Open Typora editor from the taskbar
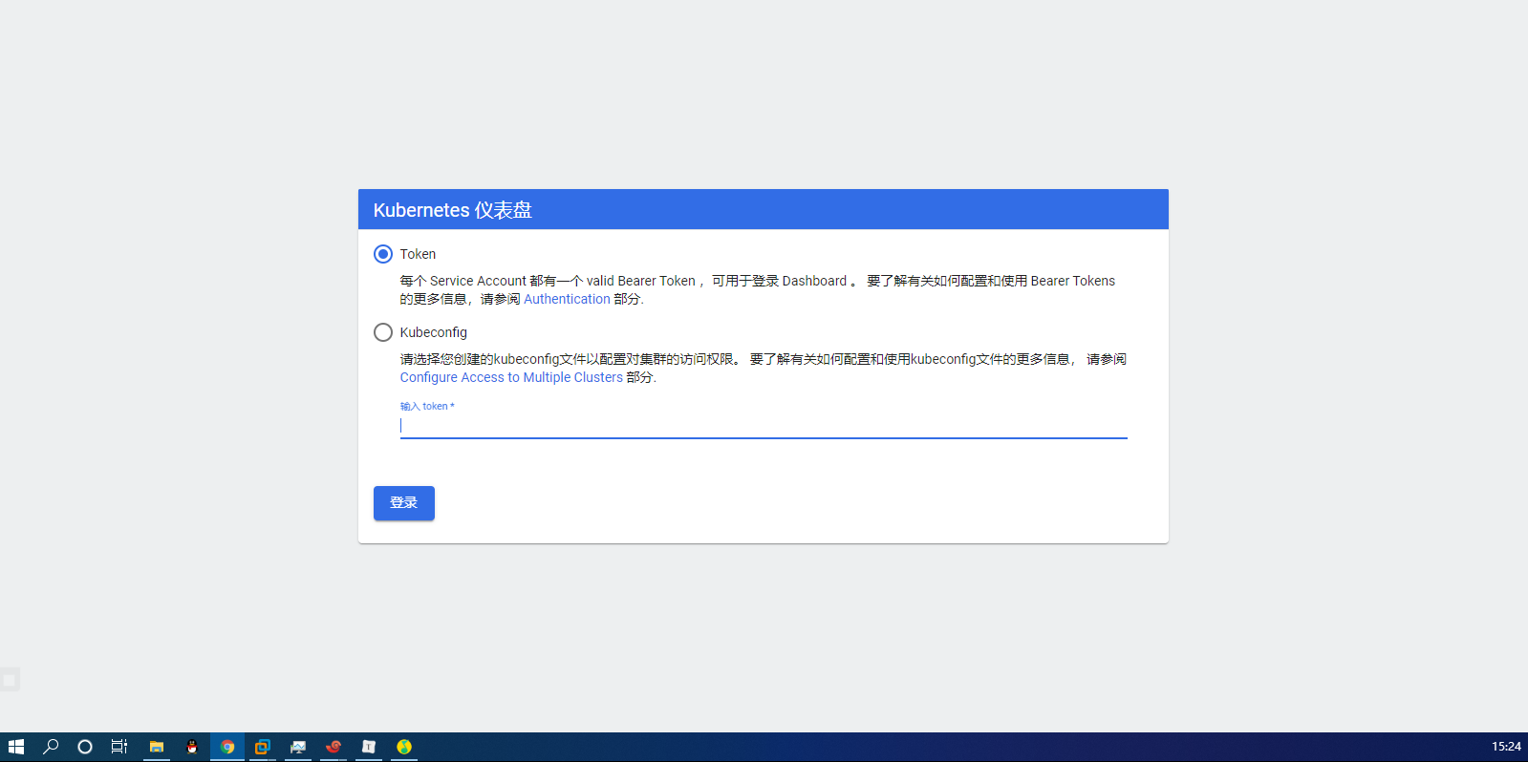Screen dimensions: 1528x762 [x=369, y=747]
